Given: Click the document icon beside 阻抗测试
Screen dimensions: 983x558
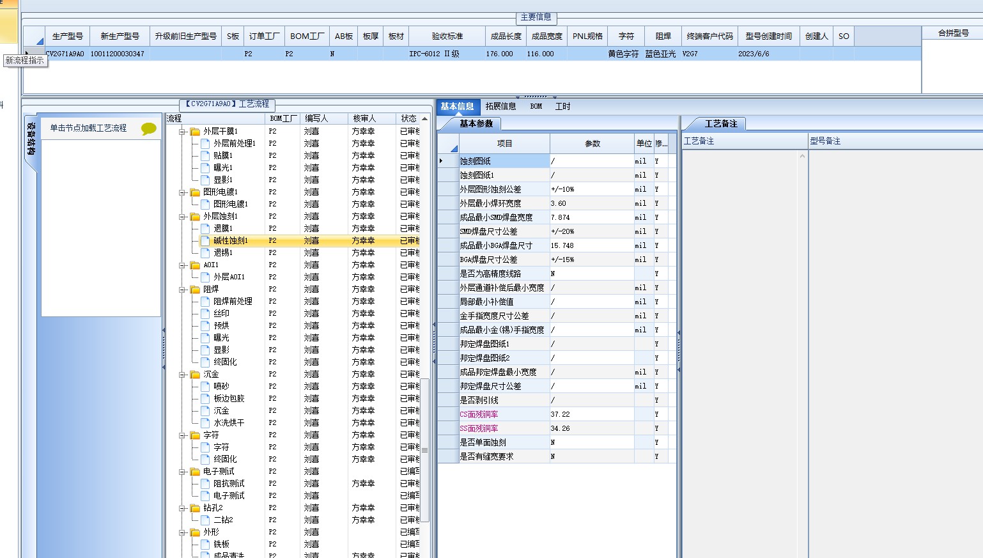Looking at the screenshot, I should point(205,483).
